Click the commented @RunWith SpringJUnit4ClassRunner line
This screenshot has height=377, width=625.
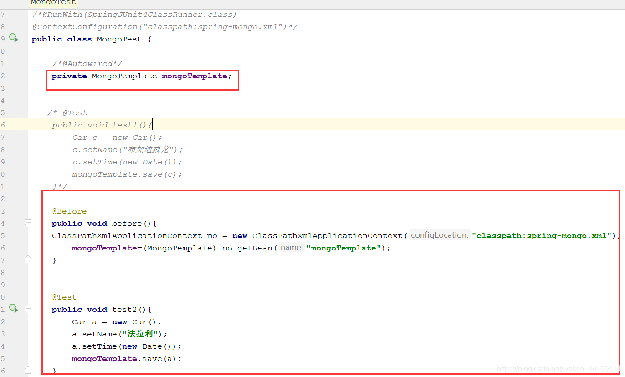(x=134, y=15)
